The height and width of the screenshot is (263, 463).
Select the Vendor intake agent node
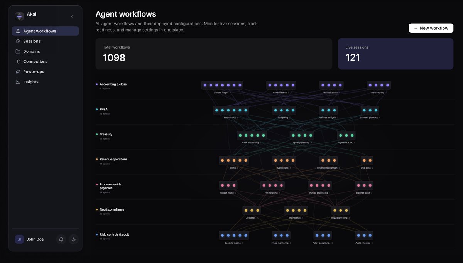coord(228,185)
